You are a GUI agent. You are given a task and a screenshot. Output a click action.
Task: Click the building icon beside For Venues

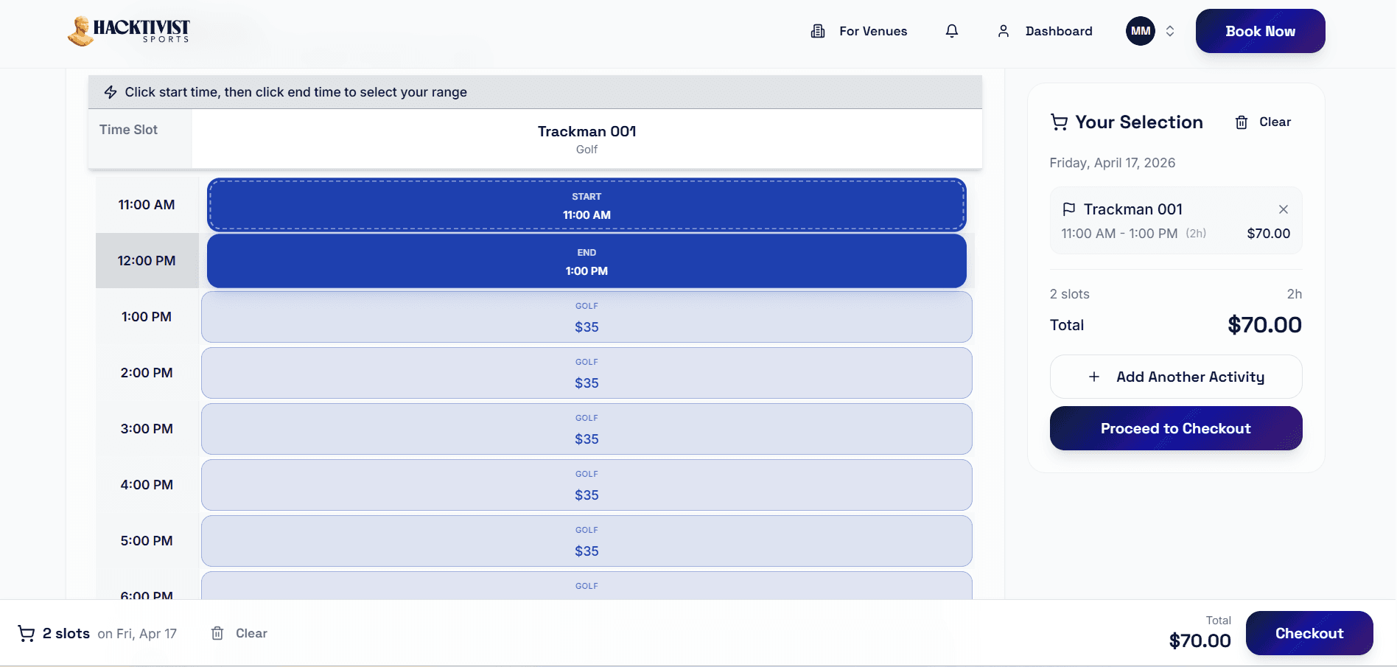tap(818, 31)
